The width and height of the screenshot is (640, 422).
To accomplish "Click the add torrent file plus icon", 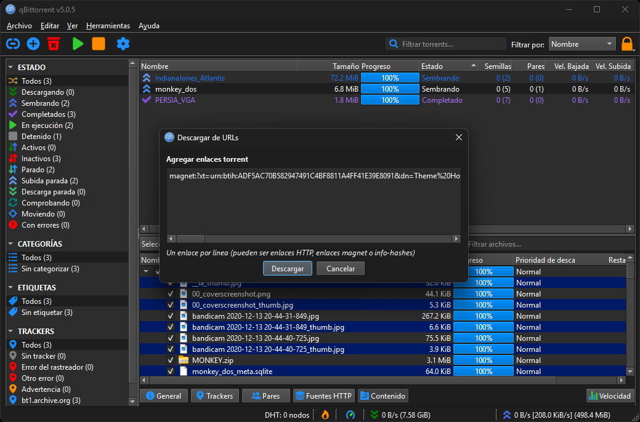I will pos(33,44).
